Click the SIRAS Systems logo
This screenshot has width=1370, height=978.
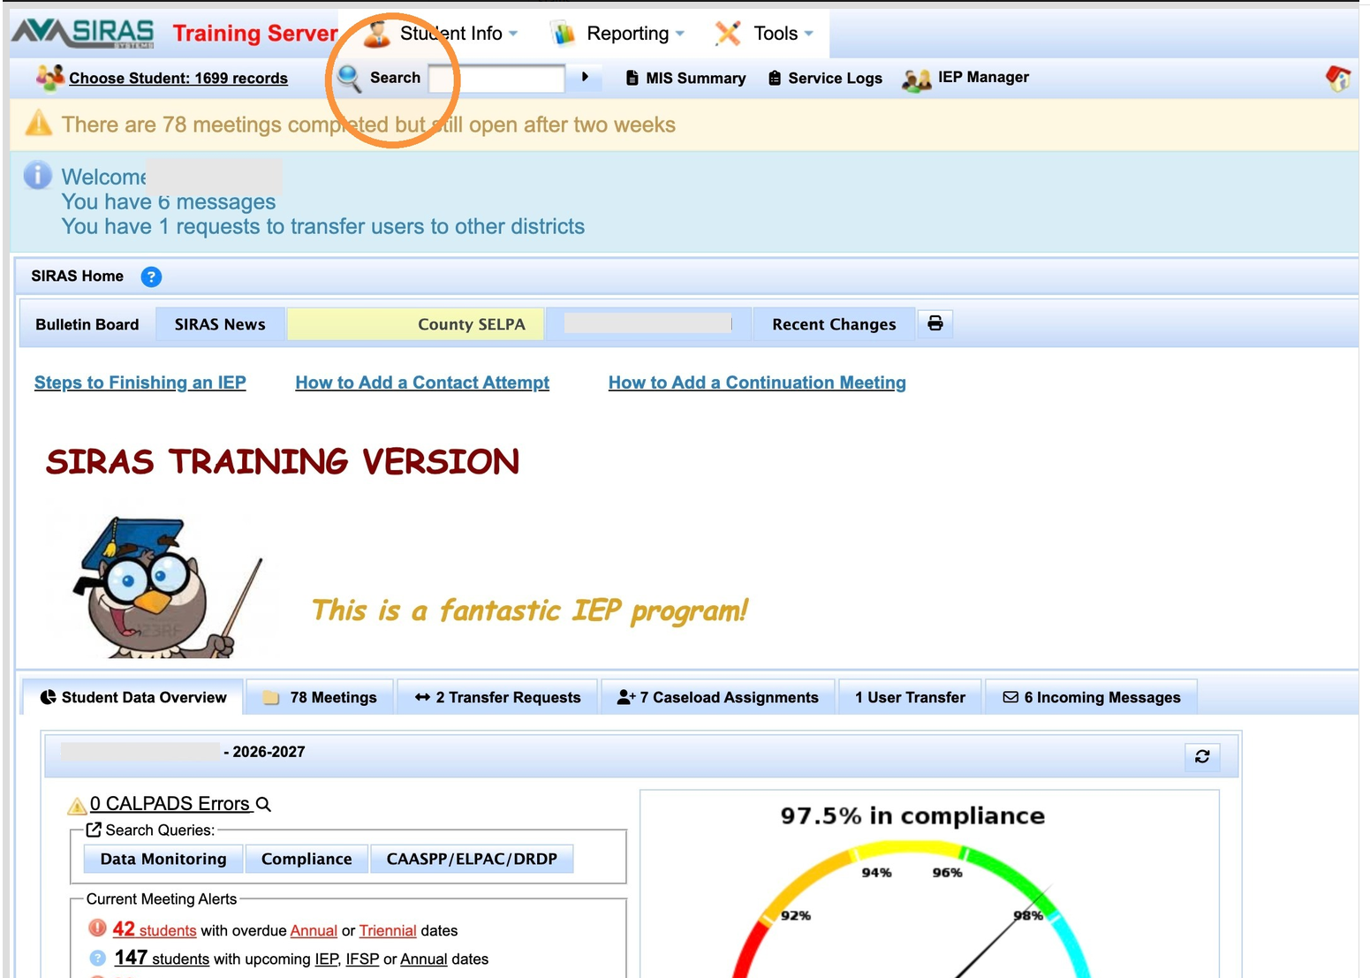83,33
